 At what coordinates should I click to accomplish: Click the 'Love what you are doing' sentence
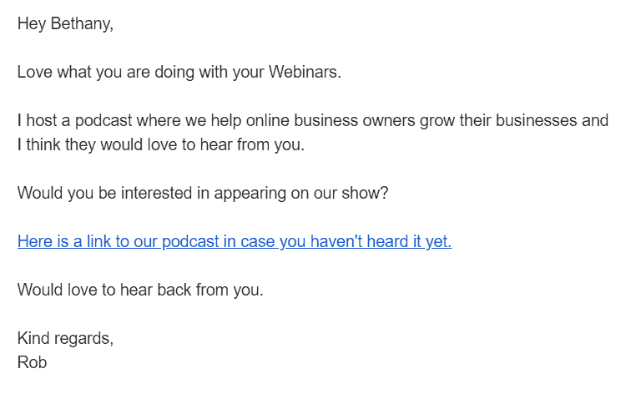(179, 72)
